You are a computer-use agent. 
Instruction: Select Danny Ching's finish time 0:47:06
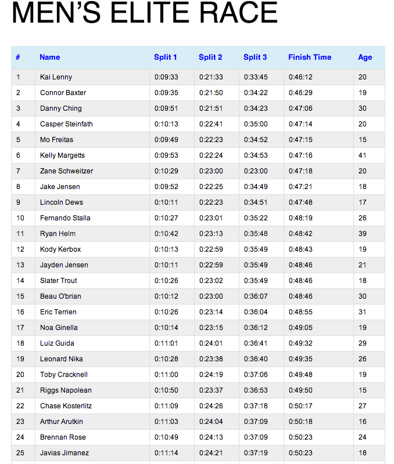point(300,108)
